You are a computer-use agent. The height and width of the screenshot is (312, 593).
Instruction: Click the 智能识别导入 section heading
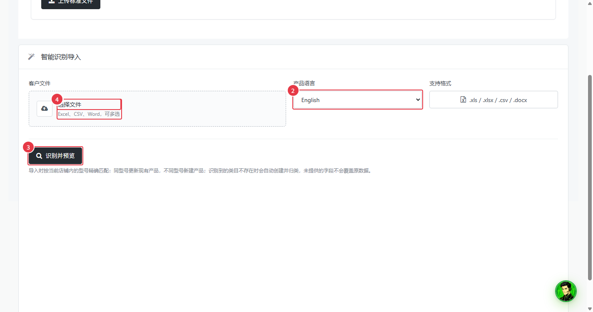tap(61, 57)
